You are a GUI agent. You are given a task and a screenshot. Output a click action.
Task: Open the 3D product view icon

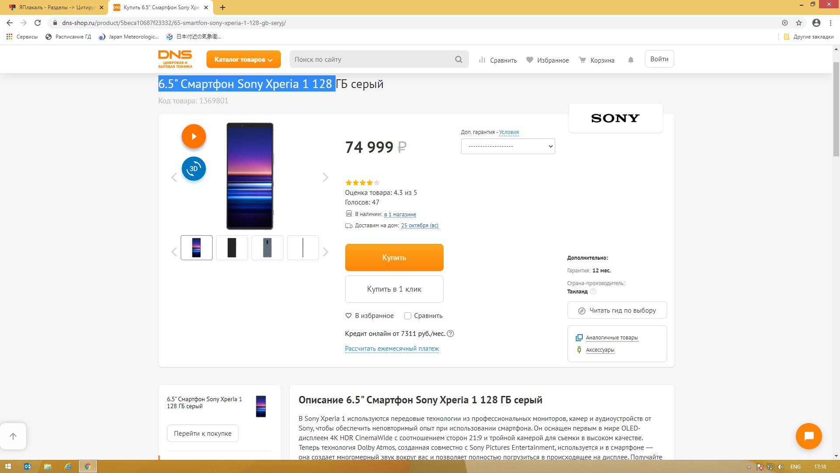pos(194,169)
